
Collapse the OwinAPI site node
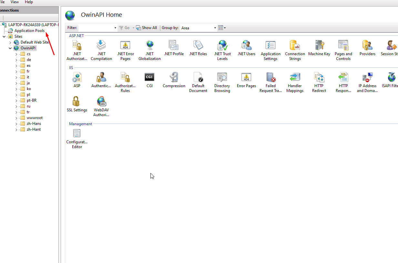point(10,48)
